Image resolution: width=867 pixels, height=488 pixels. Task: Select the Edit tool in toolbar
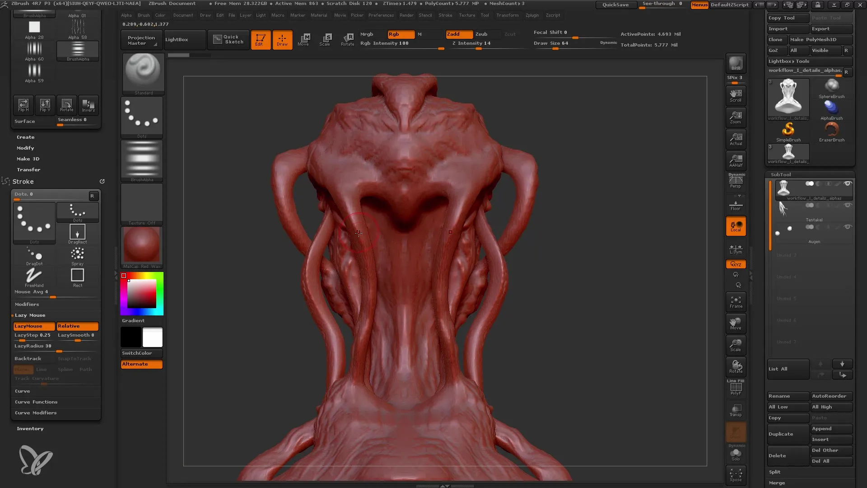[x=260, y=39]
